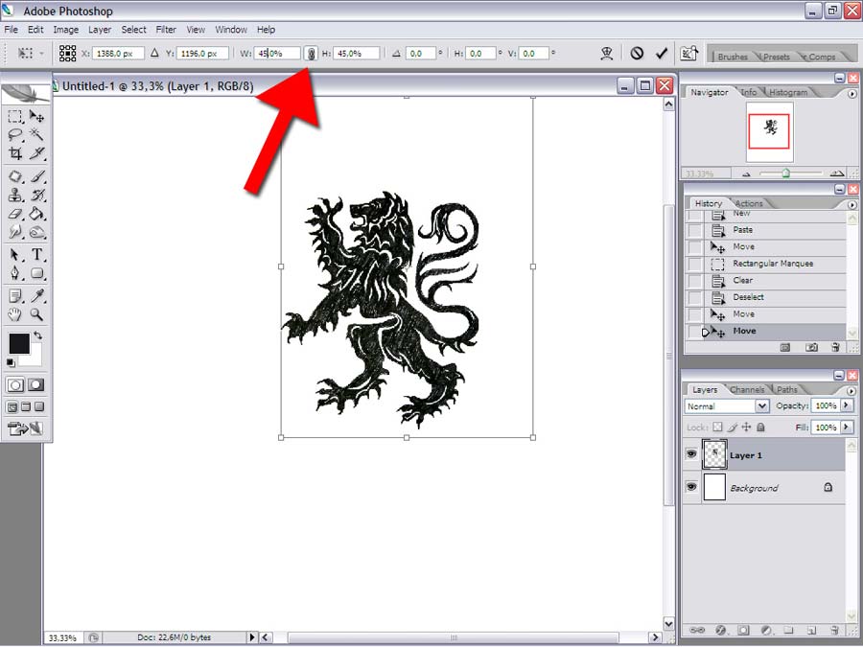Select the Brush tool
Image resolution: width=863 pixels, height=647 pixels.
[36, 177]
